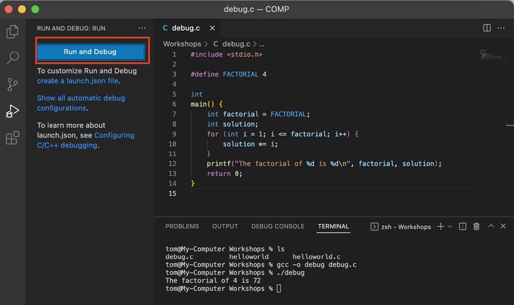The image size is (514, 305).
Task: Split the editor right
Action: pos(487,28)
